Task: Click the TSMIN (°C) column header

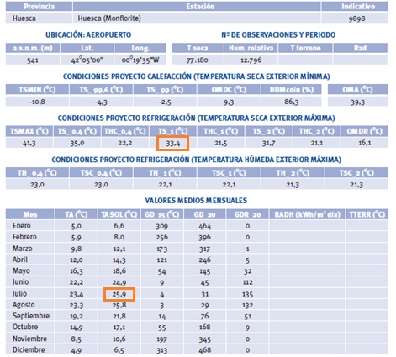Action: coord(37,90)
